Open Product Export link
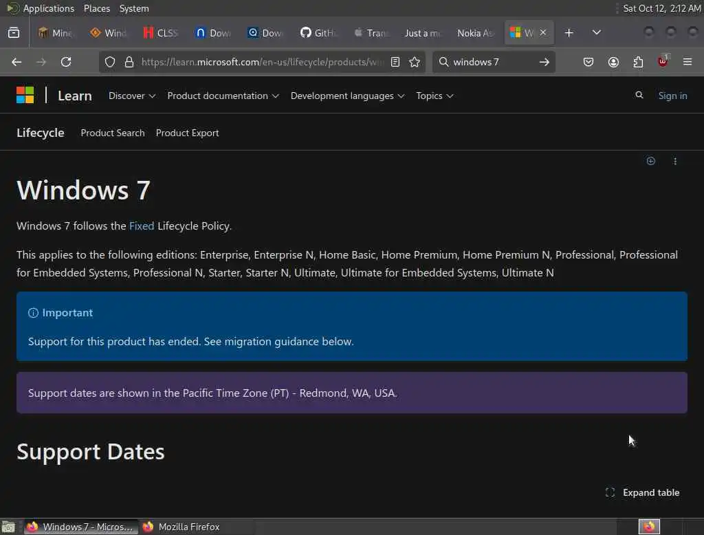 [187, 133]
